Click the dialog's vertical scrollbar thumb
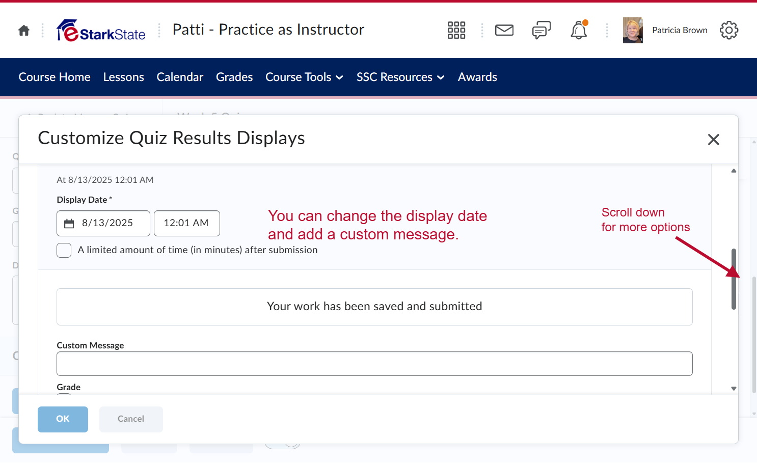Screen dimensions: 757x463 pos(734,279)
